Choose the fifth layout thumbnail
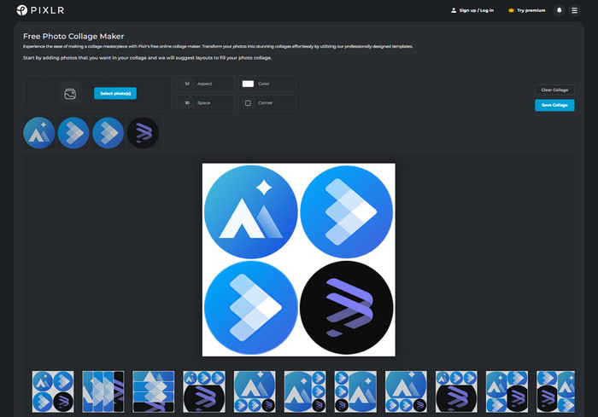Image resolution: width=598 pixels, height=417 pixels. 255,392
